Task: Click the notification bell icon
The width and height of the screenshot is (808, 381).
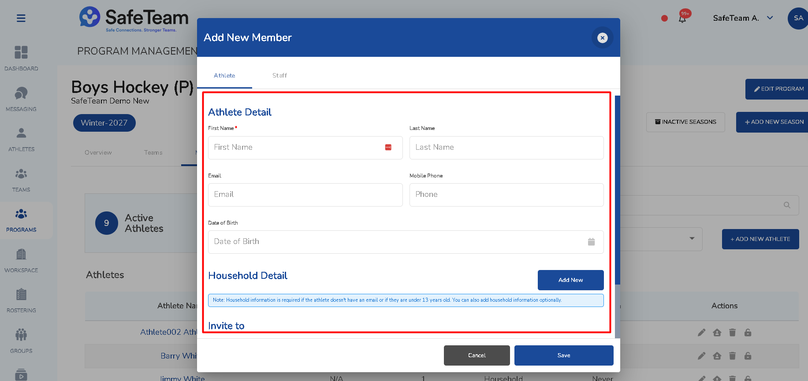Action: pyautogui.click(x=682, y=18)
